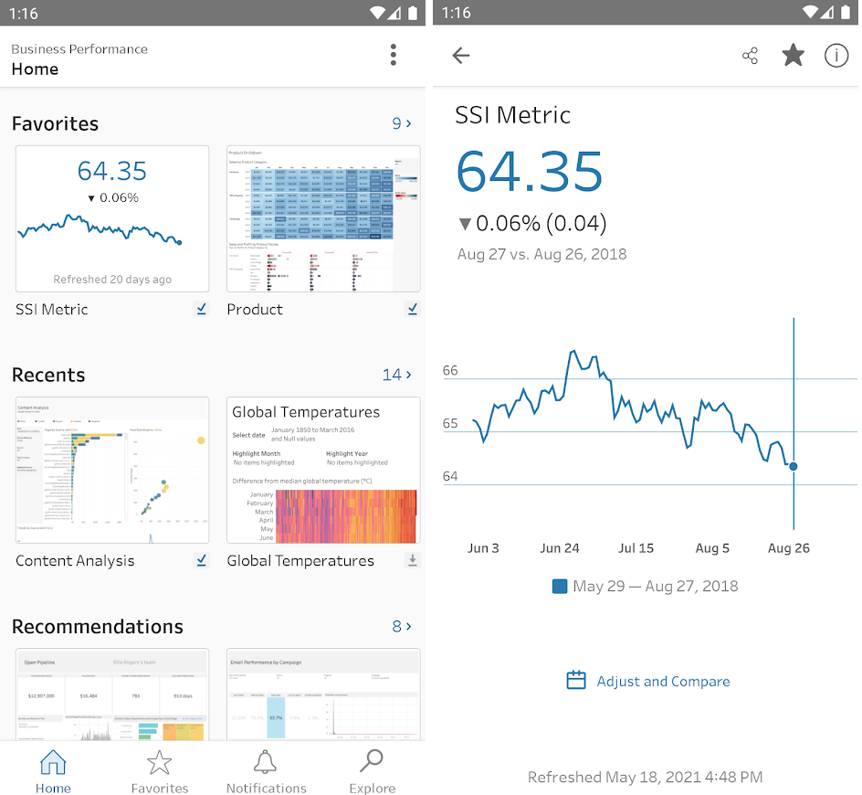The width and height of the screenshot is (862, 795).
Task: Tap the calendar icon beside Adjust and Compare
Action: pos(575,680)
